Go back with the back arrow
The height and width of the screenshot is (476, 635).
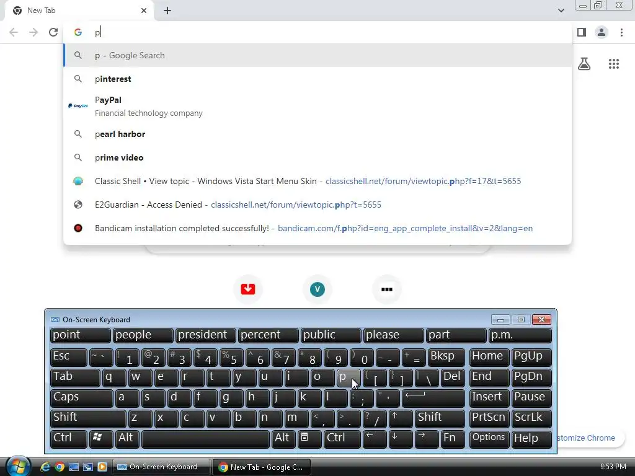click(14, 32)
